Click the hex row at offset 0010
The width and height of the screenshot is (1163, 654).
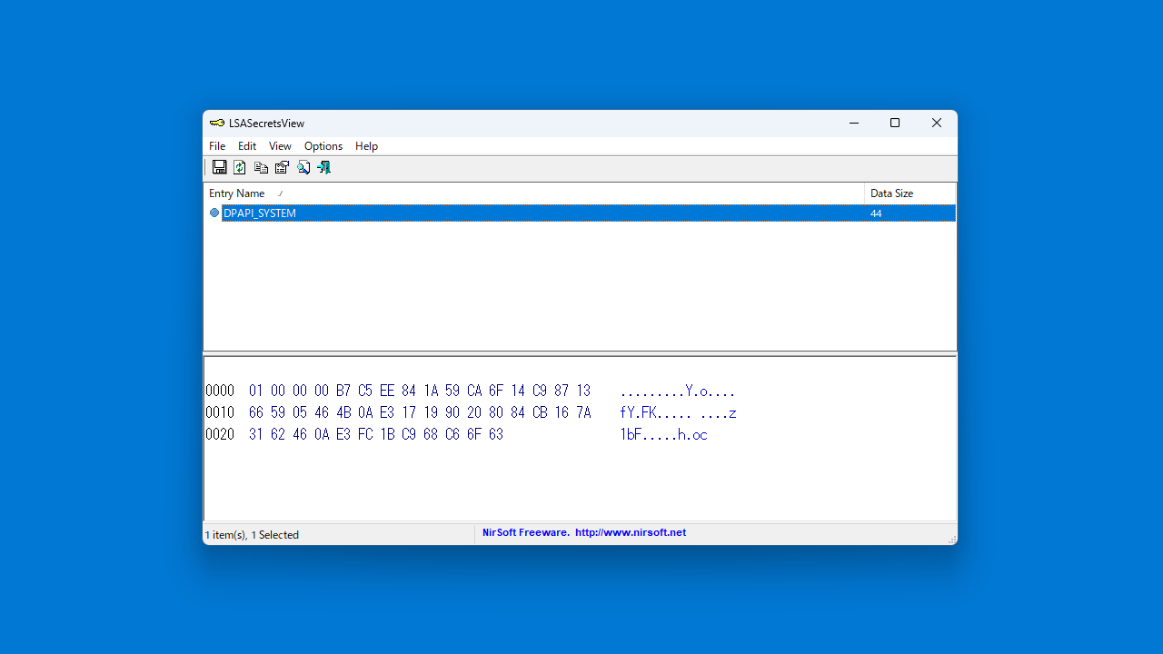point(470,413)
